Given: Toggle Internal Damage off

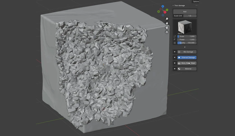Looking at the screenshot, I should [x=187, y=58].
